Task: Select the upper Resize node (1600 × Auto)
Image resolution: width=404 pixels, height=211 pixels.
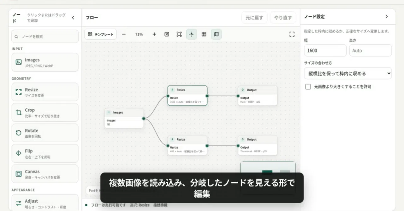Action: click(187, 95)
